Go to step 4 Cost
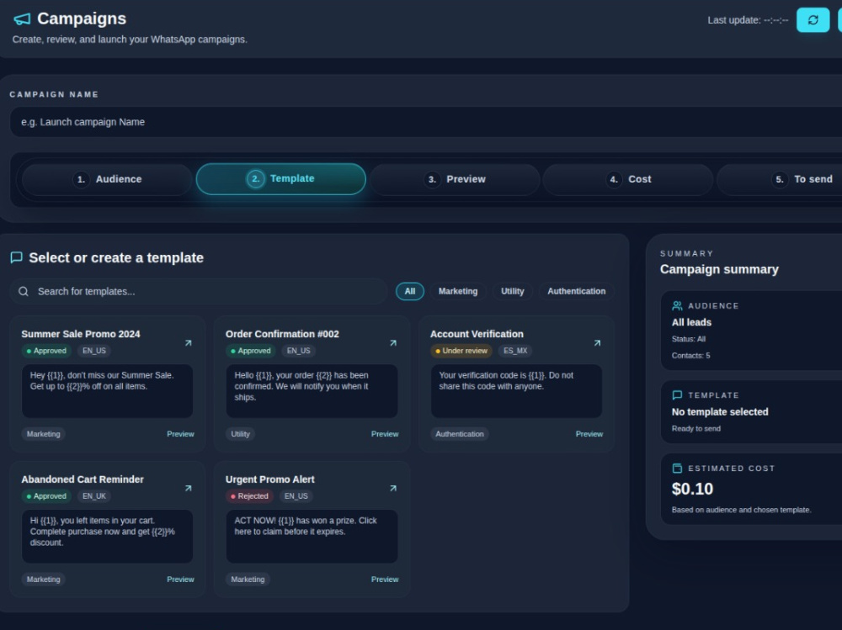This screenshot has height=630, width=842. click(628, 179)
